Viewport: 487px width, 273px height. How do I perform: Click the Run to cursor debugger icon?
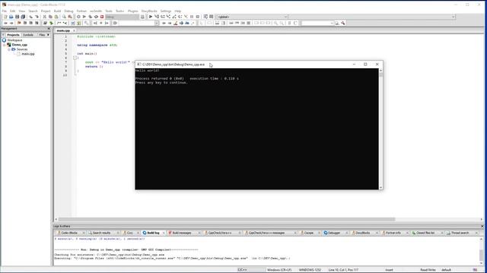157,17
